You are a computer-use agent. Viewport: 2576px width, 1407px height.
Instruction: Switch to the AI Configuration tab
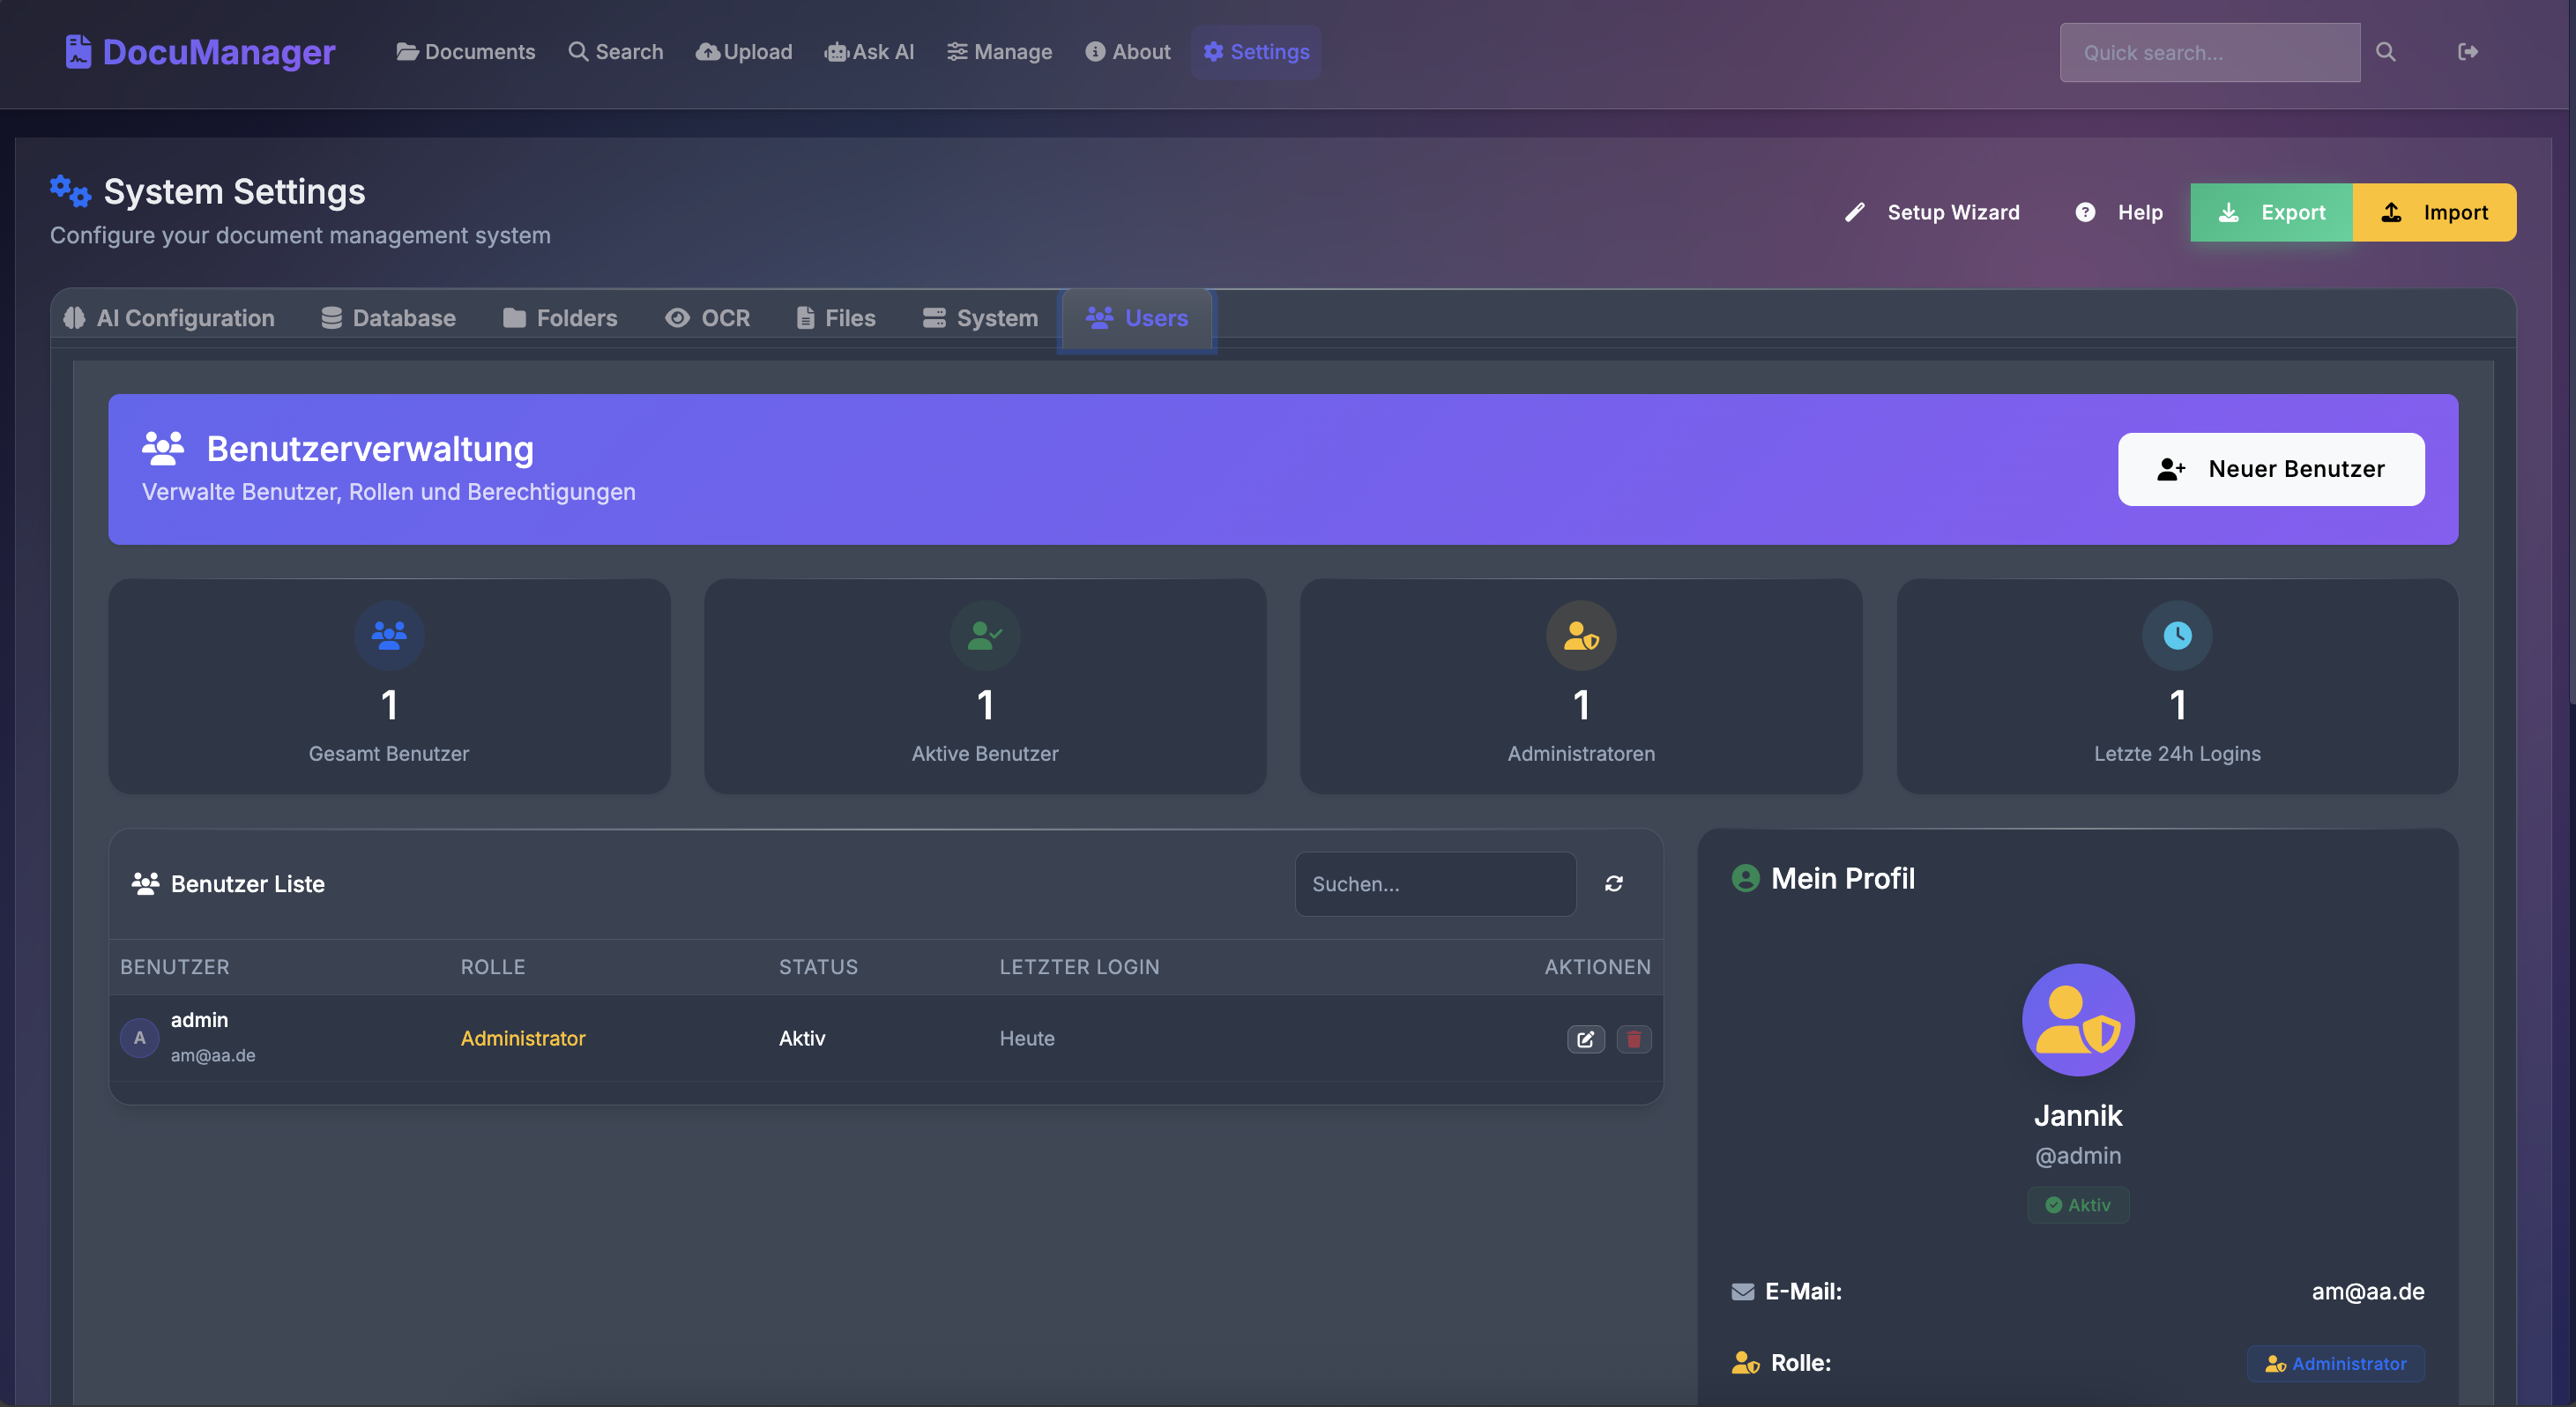(x=169, y=318)
